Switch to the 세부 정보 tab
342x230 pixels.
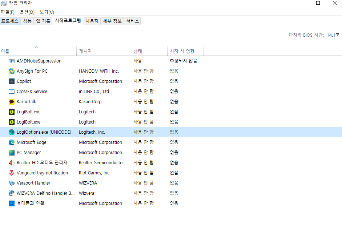click(x=112, y=21)
